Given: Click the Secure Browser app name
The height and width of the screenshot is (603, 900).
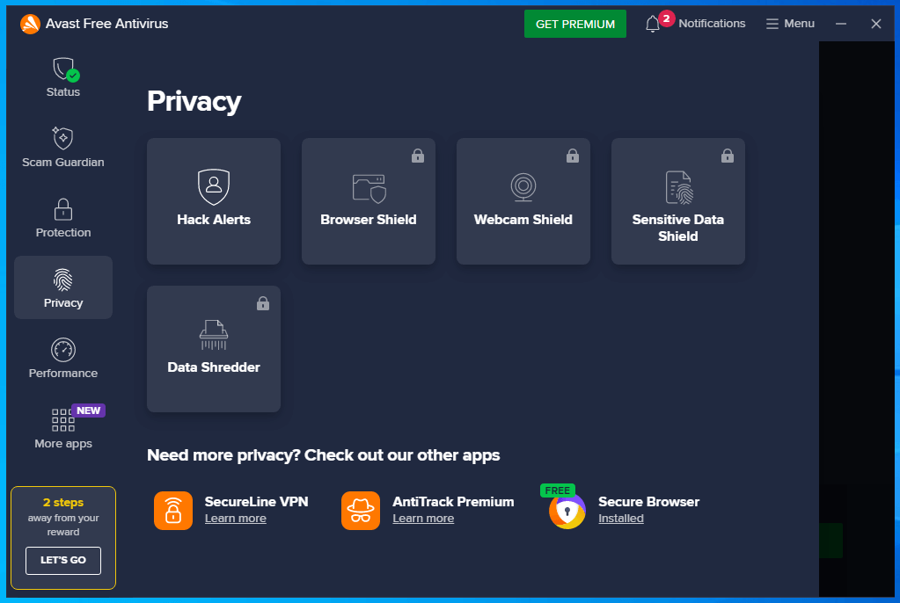Looking at the screenshot, I should pos(648,501).
